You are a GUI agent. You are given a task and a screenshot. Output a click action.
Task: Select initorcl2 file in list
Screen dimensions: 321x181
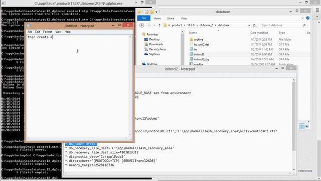pos(199,54)
